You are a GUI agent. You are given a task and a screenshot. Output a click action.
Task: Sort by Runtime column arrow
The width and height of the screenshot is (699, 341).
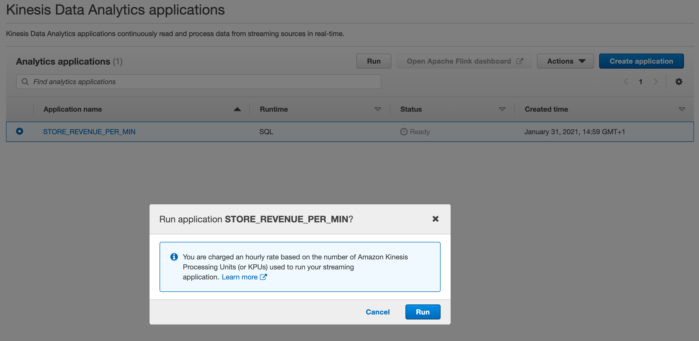(x=377, y=109)
